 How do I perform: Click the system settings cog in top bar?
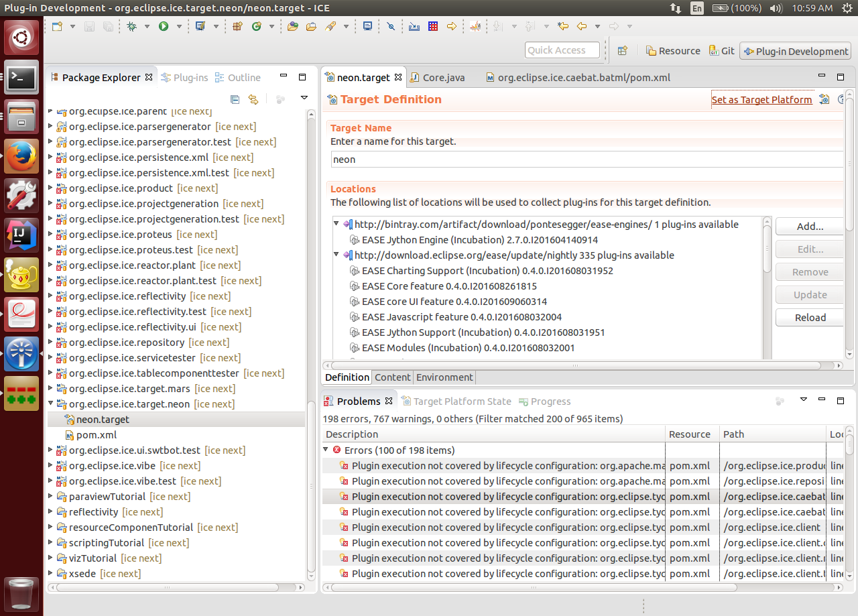[x=847, y=8]
